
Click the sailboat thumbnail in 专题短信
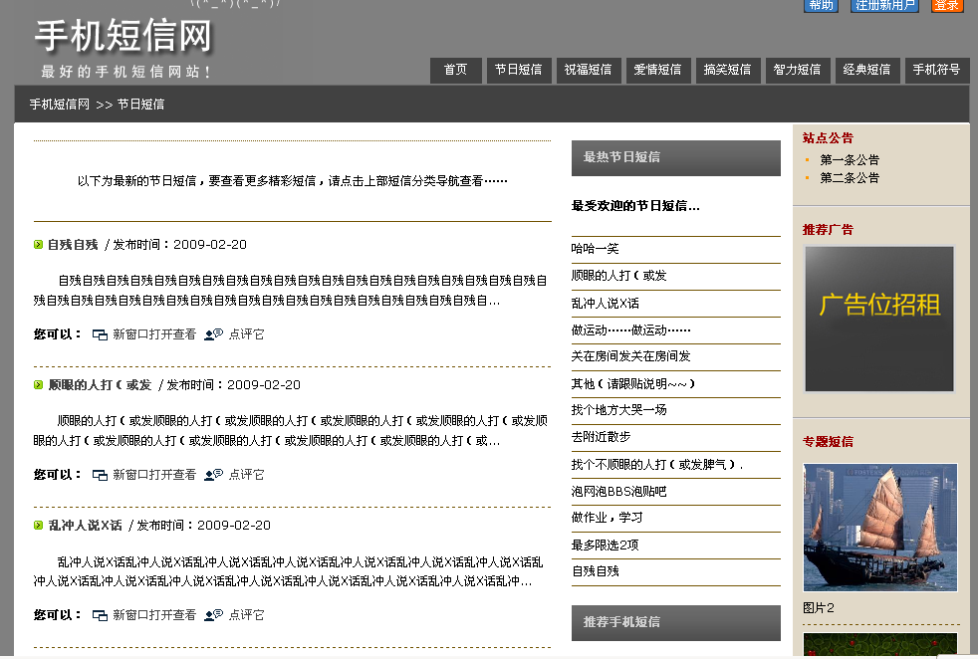[x=880, y=528]
